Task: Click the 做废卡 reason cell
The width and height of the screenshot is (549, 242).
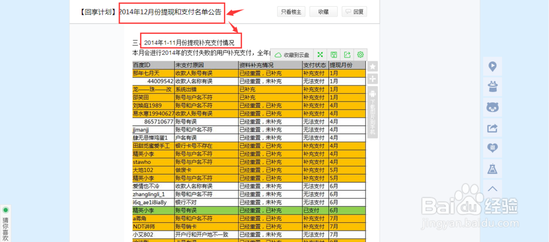Action: coord(206,170)
